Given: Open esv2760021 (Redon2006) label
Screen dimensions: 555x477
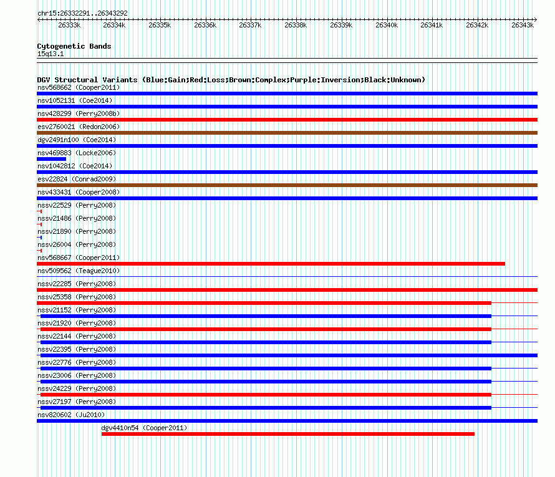Looking at the screenshot, I should pos(79,127).
